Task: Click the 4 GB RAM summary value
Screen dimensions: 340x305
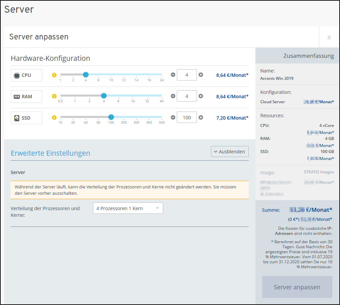Action: 329,139
